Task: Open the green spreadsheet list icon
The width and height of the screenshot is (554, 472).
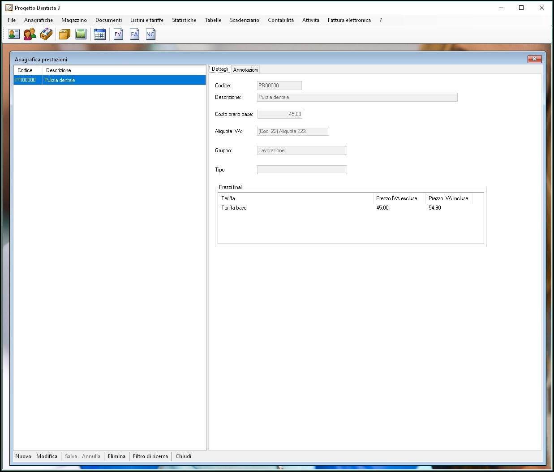Action: click(81, 34)
